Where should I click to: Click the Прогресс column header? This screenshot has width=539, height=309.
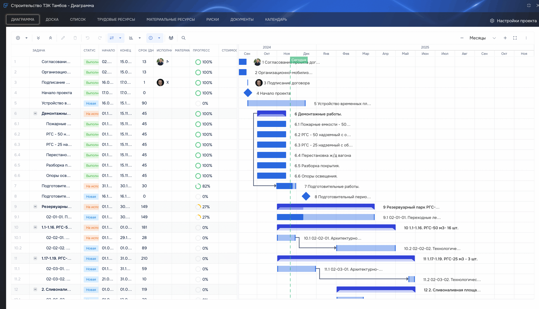201,50
